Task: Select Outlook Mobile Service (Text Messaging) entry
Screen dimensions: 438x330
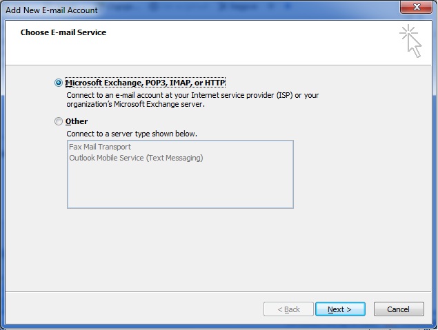Action: tap(136, 158)
